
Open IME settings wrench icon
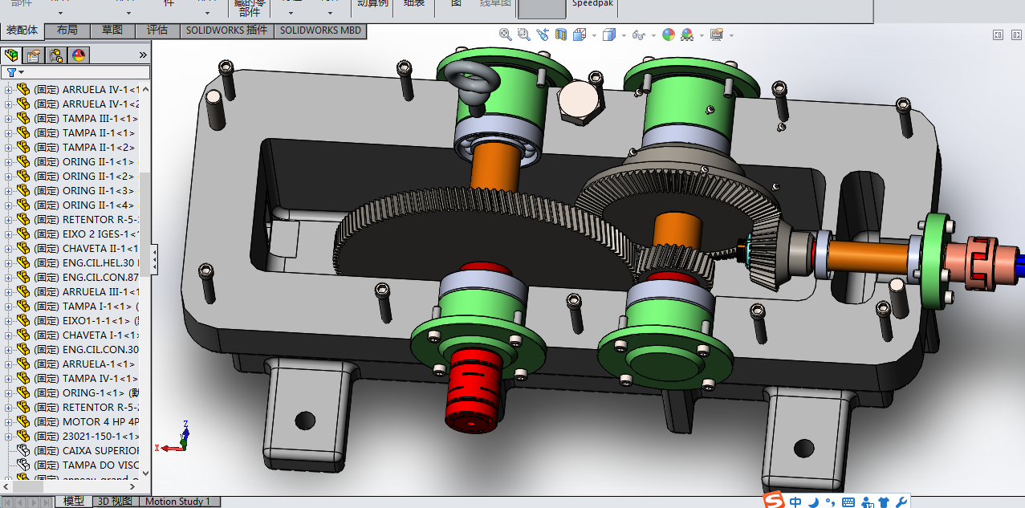pyautogui.click(x=901, y=502)
